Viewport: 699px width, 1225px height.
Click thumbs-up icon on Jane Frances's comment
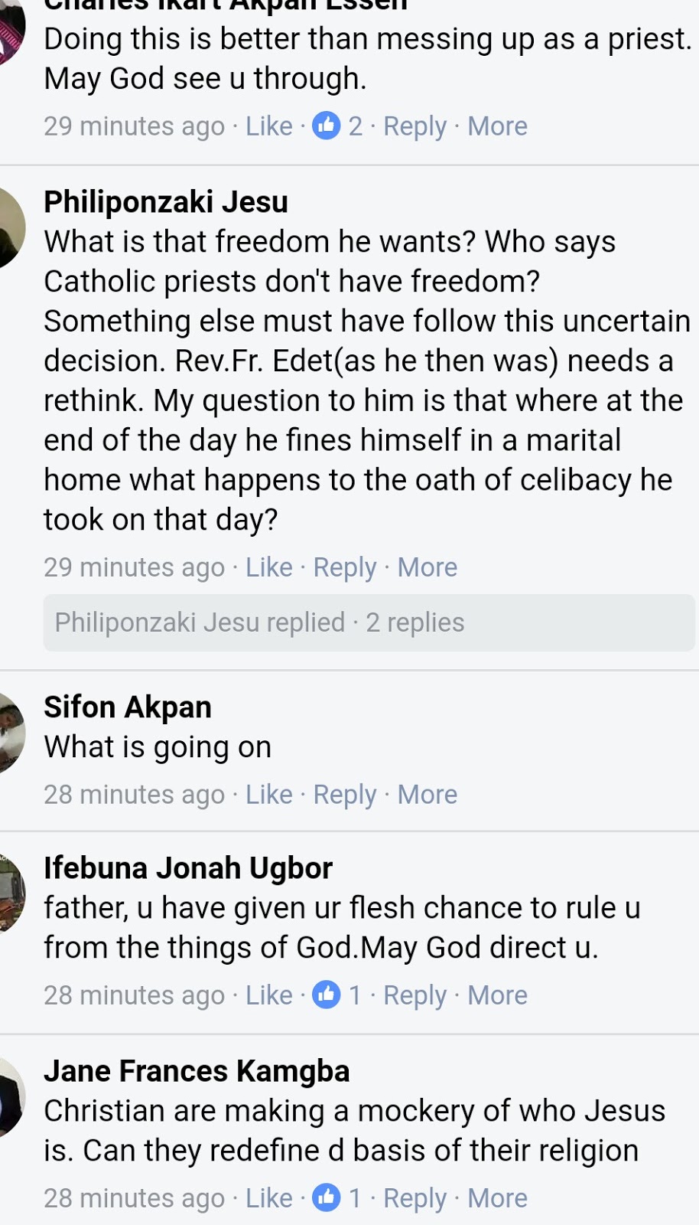[x=326, y=1197]
